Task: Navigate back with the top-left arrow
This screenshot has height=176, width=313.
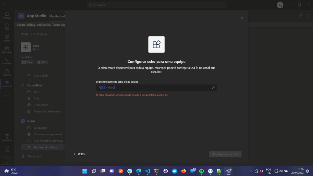Action: click(4, 5)
